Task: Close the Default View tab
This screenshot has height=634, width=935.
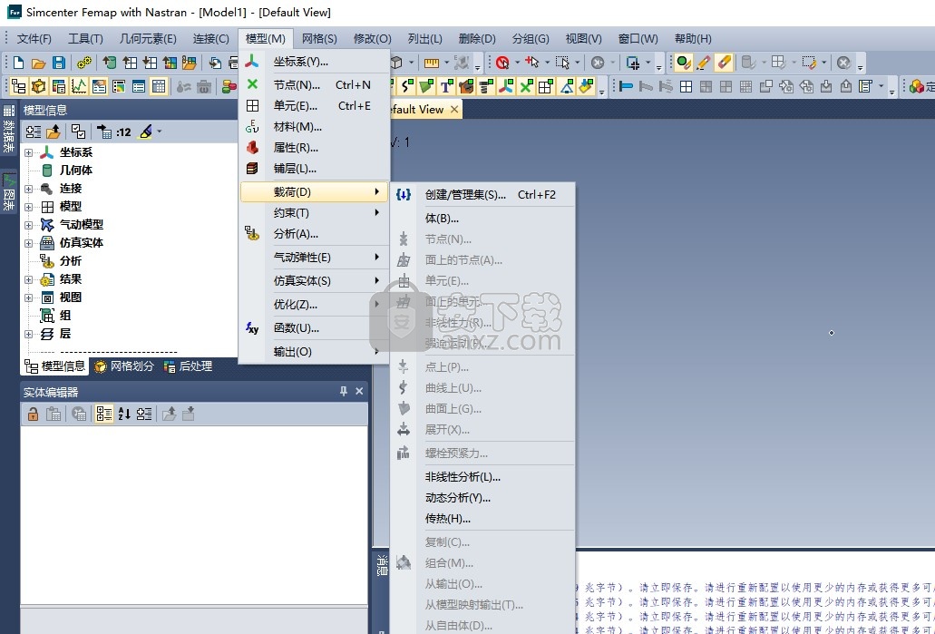Action: point(454,109)
